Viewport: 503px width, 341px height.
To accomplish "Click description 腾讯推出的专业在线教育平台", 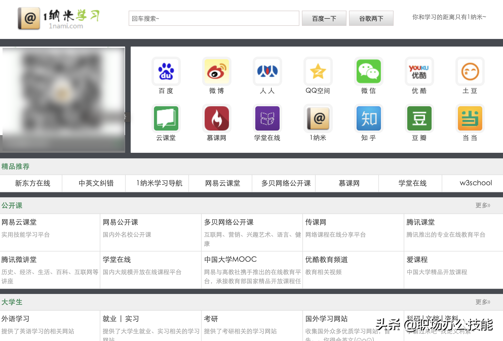I will [446, 235].
